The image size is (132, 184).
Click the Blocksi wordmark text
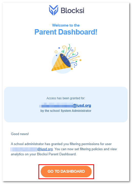point(72,10)
